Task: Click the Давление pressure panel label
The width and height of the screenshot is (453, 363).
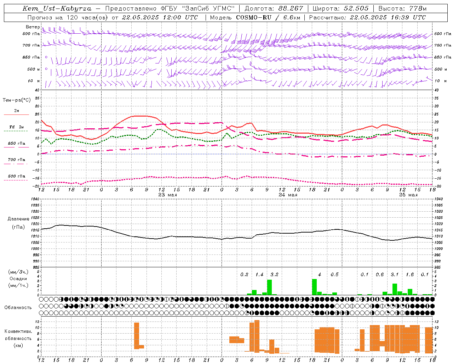Action: click(x=18, y=219)
